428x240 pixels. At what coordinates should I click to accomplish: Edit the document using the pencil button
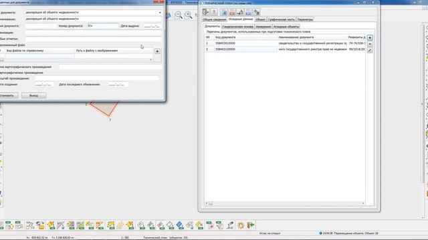(370, 50)
